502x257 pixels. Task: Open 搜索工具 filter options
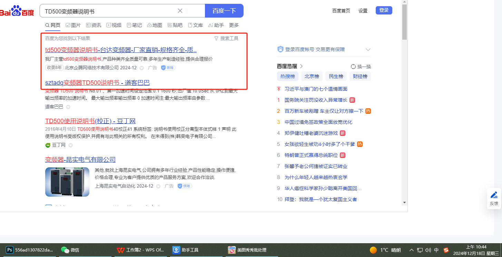pyautogui.click(x=226, y=38)
